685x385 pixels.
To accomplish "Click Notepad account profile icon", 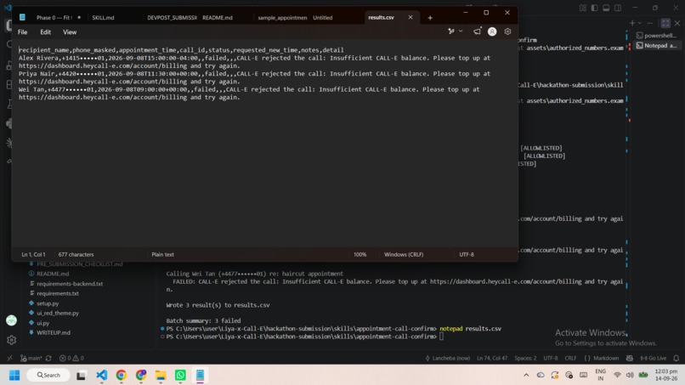I will tap(492, 31).
